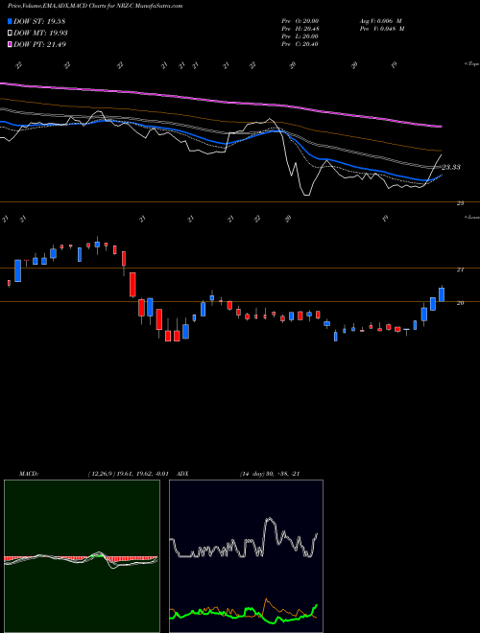Click the large red candlestick below the 21 line
Image resolution: width=480 pixels, height=633 pixels.
[x=132, y=285]
